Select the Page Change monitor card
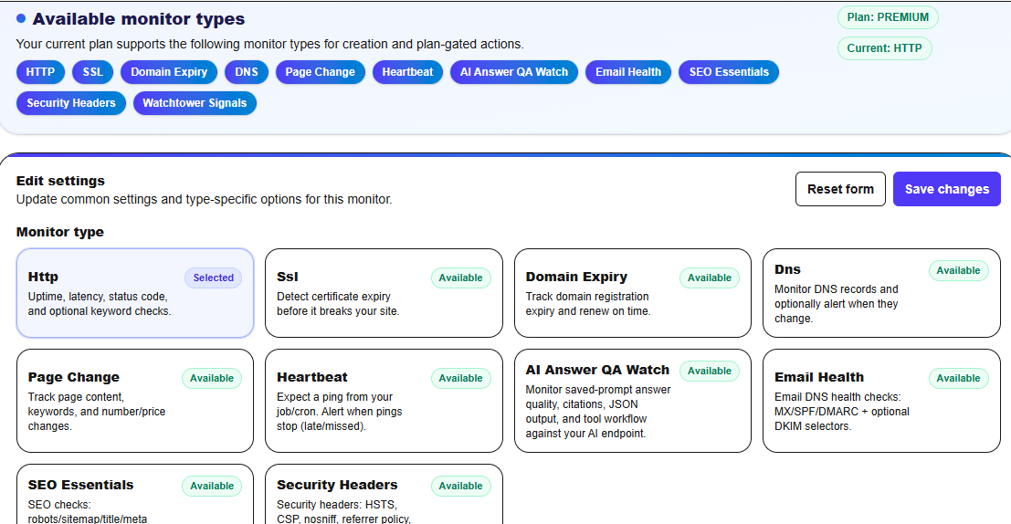1011x524 pixels. pyautogui.click(x=135, y=401)
